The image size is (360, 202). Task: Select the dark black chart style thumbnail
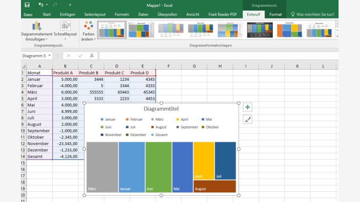click(x=260, y=30)
